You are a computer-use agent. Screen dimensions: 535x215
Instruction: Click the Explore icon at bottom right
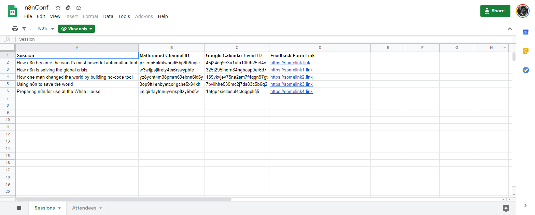506,208
